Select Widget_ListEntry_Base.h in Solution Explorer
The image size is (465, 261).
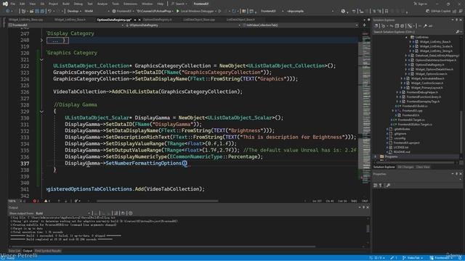(435, 42)
